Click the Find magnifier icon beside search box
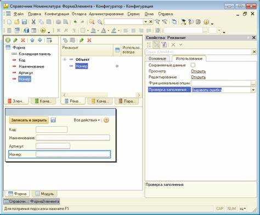The image size is (260, 215). tap(100, 22)
